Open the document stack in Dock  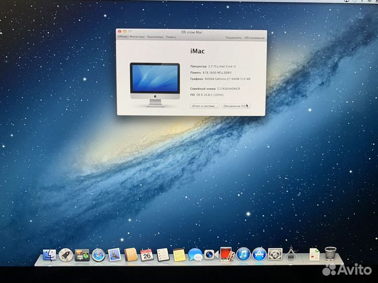point(314,254)
